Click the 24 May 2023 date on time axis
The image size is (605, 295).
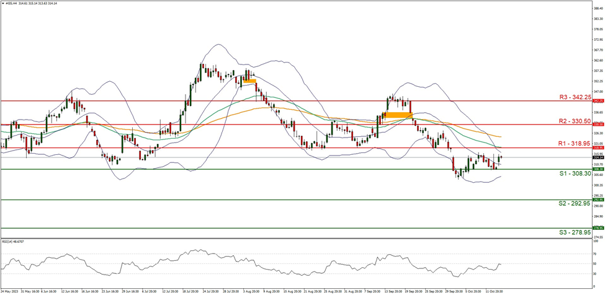pyautogui.click(x=11, y=289)
